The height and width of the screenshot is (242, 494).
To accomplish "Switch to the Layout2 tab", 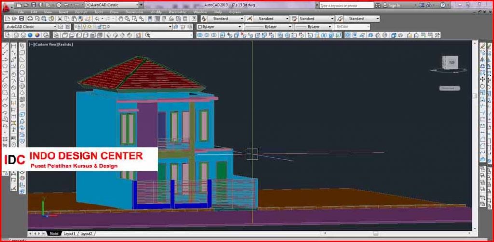I will (86, 234).
